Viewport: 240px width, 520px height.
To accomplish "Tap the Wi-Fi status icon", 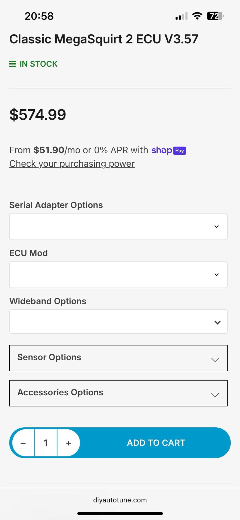I will pyautogui.click(x=197, y=16).
